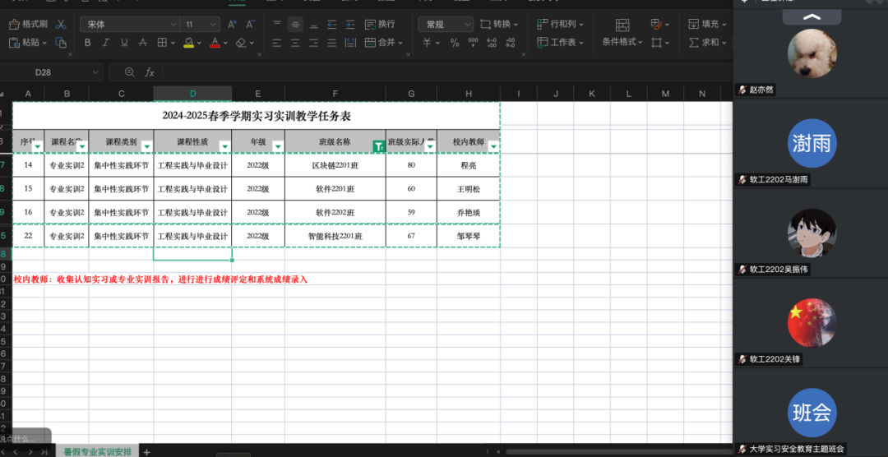Open the font color dropdown arrow
The image size is (888, 457).
(225, 43)
